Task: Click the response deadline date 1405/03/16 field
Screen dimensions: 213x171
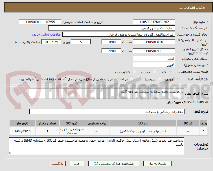Action: tap(154, 42)
